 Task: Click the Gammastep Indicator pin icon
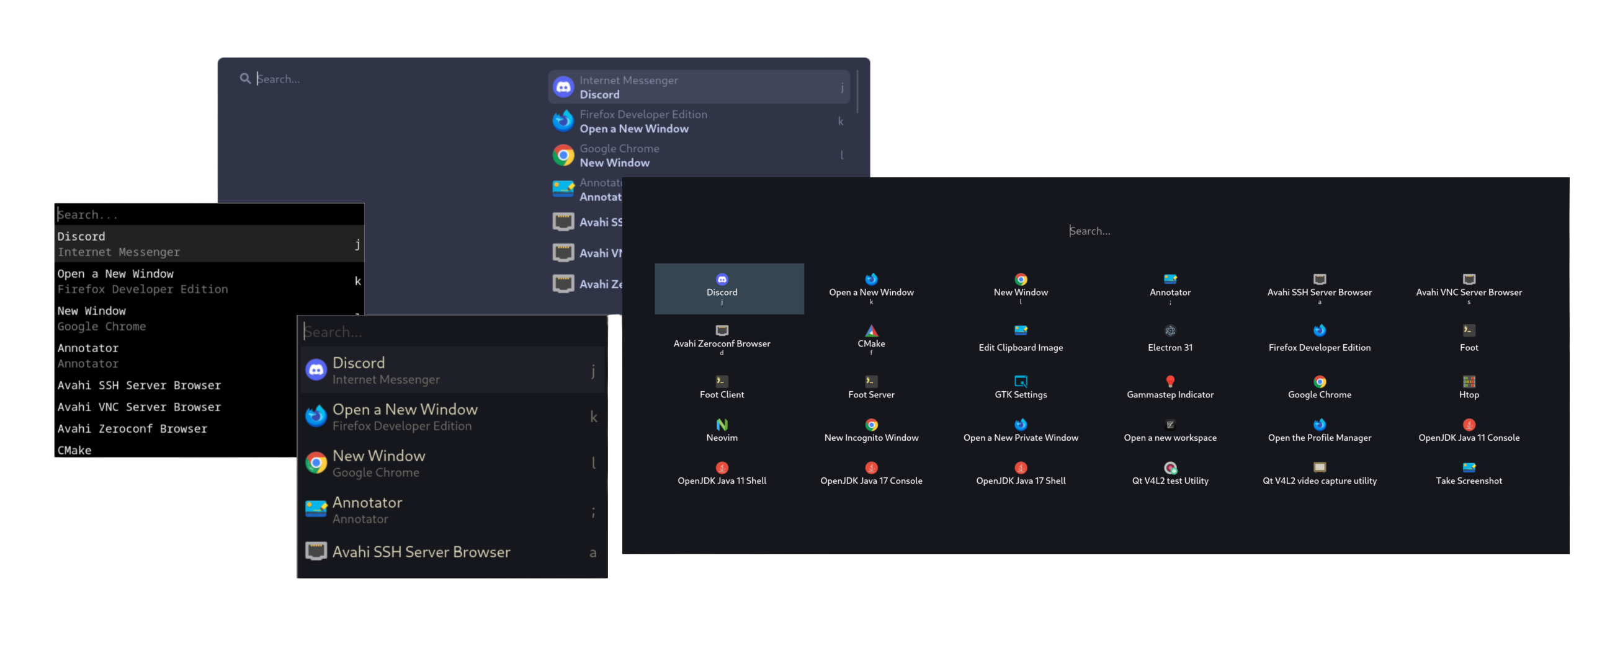point(1170,381)
